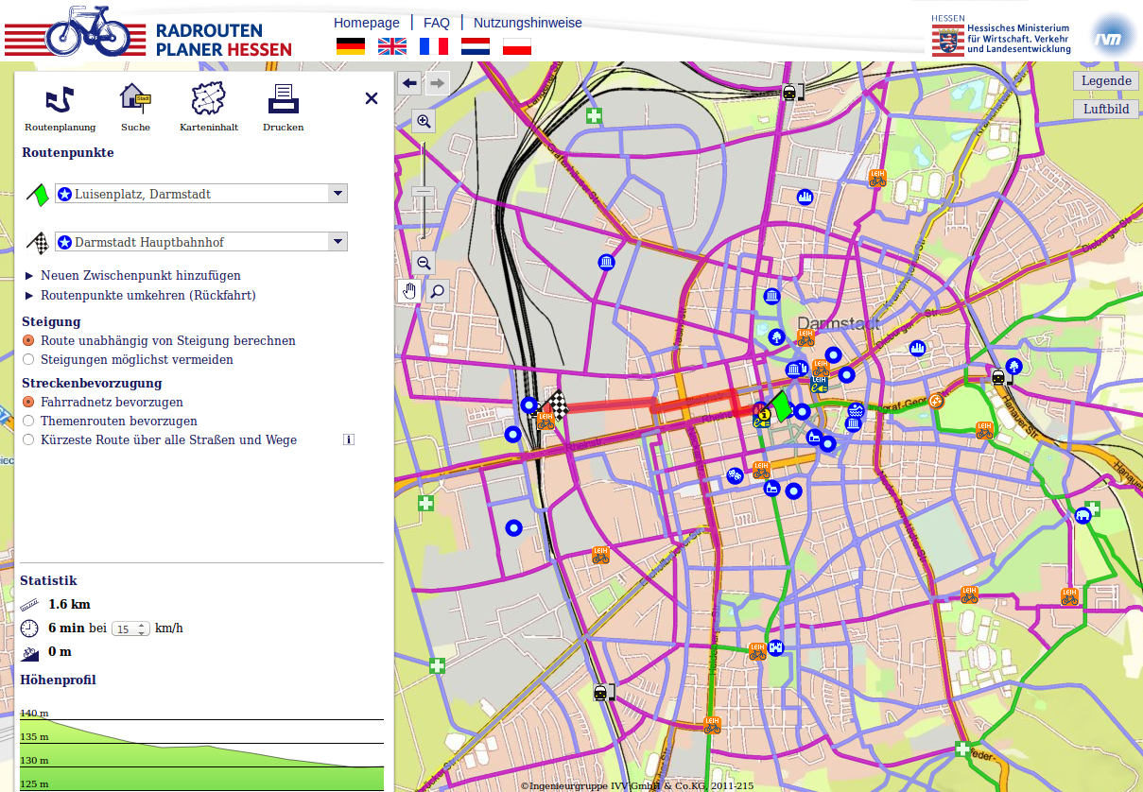
Task: Open the Homepage link
Action: click(x=367, y=23)
